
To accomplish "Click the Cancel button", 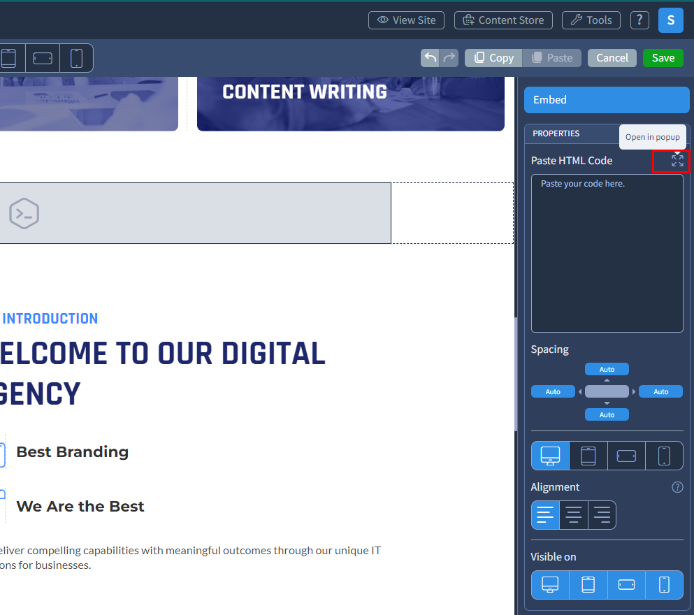I will point(612,58).
